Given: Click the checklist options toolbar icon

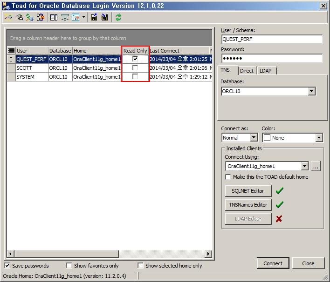Looking at the screenshot, I should pos(76,17).
